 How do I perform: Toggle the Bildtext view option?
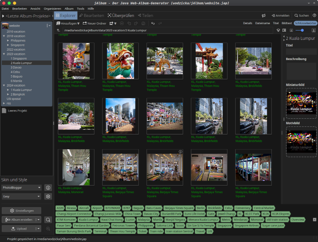click(x=287, y=23)
